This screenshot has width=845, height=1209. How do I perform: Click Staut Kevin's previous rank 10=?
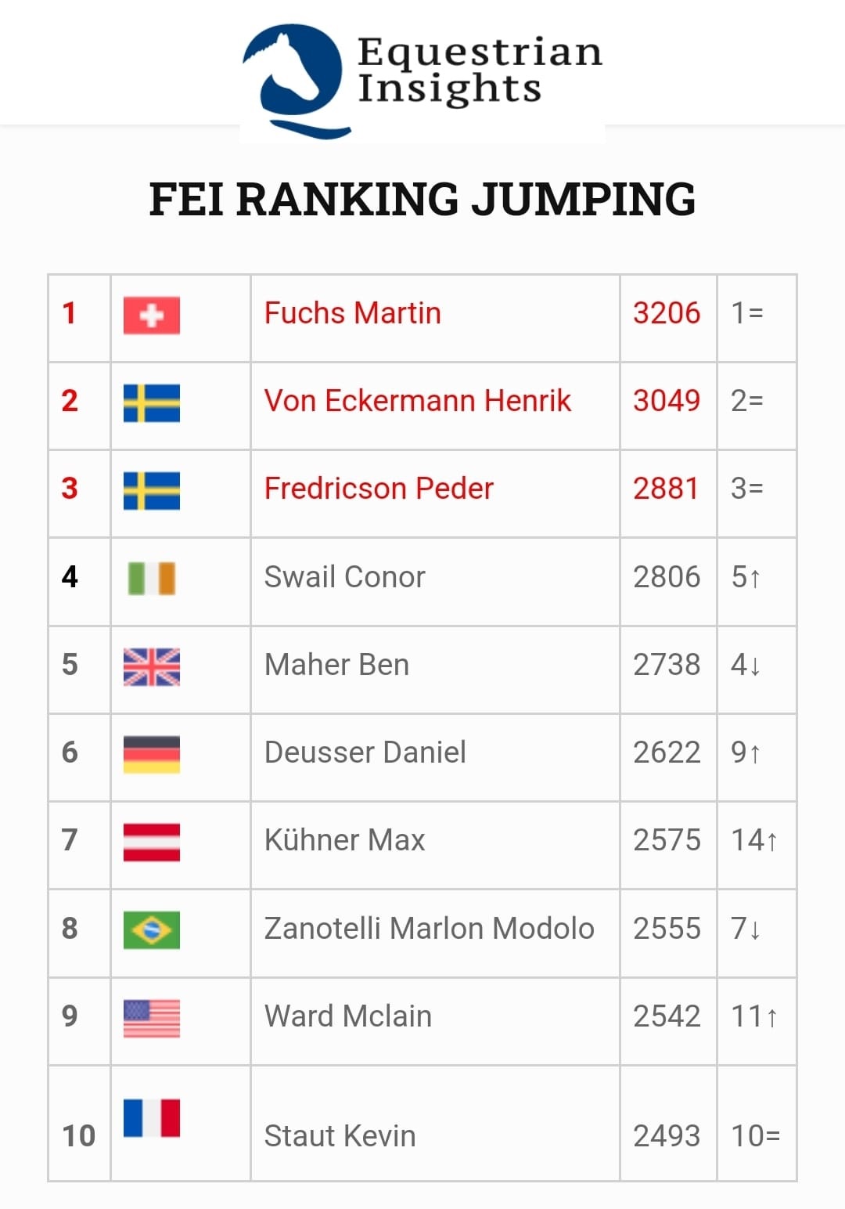tap(755, 1135)
